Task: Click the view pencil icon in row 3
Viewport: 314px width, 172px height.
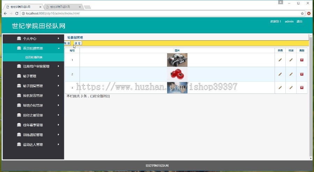Action: tap(280, 88)
